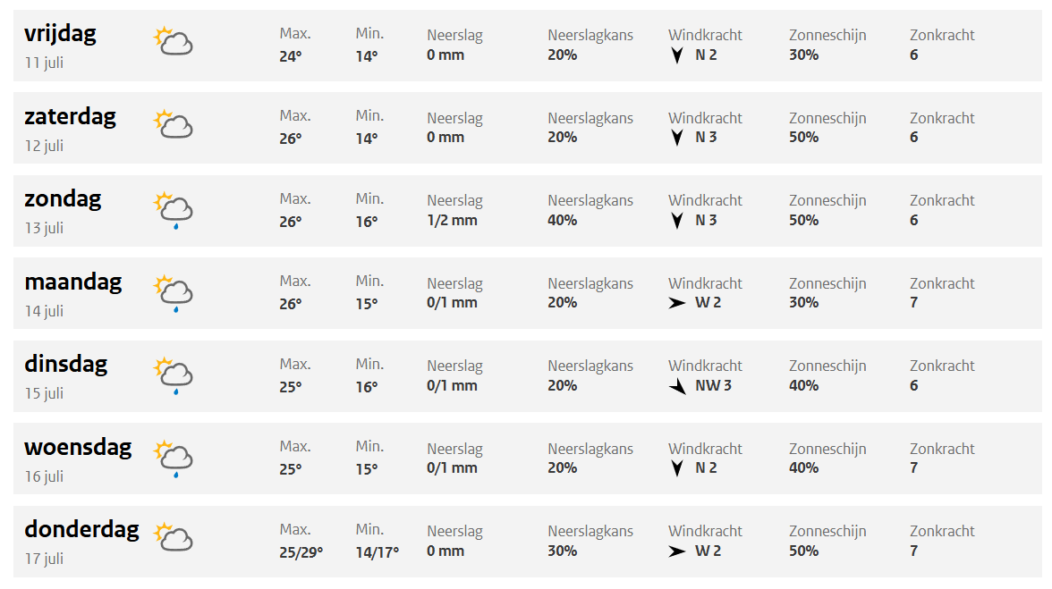Image resolution: width=1052 pixels, height=589 pixels.
Task: Open the maandag 14 juli forecast
Action: pos(72,282)
